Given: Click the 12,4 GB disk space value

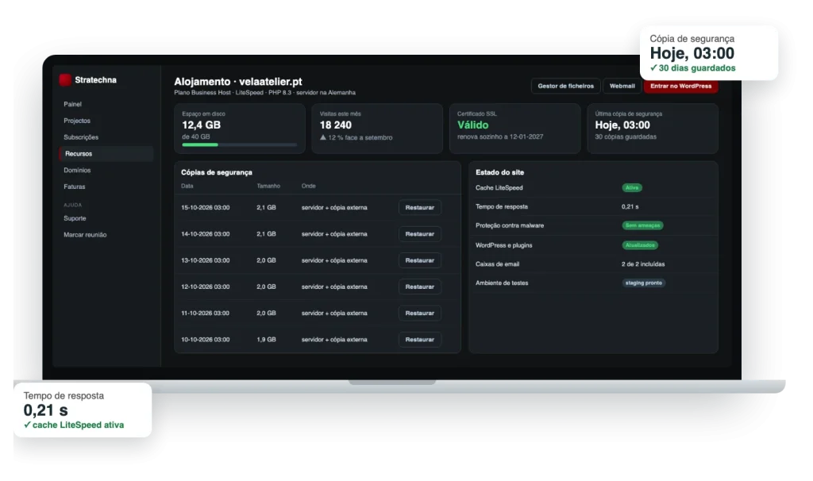Looking at the screenshot, I should pyautogui.click(x=201, y=125).
